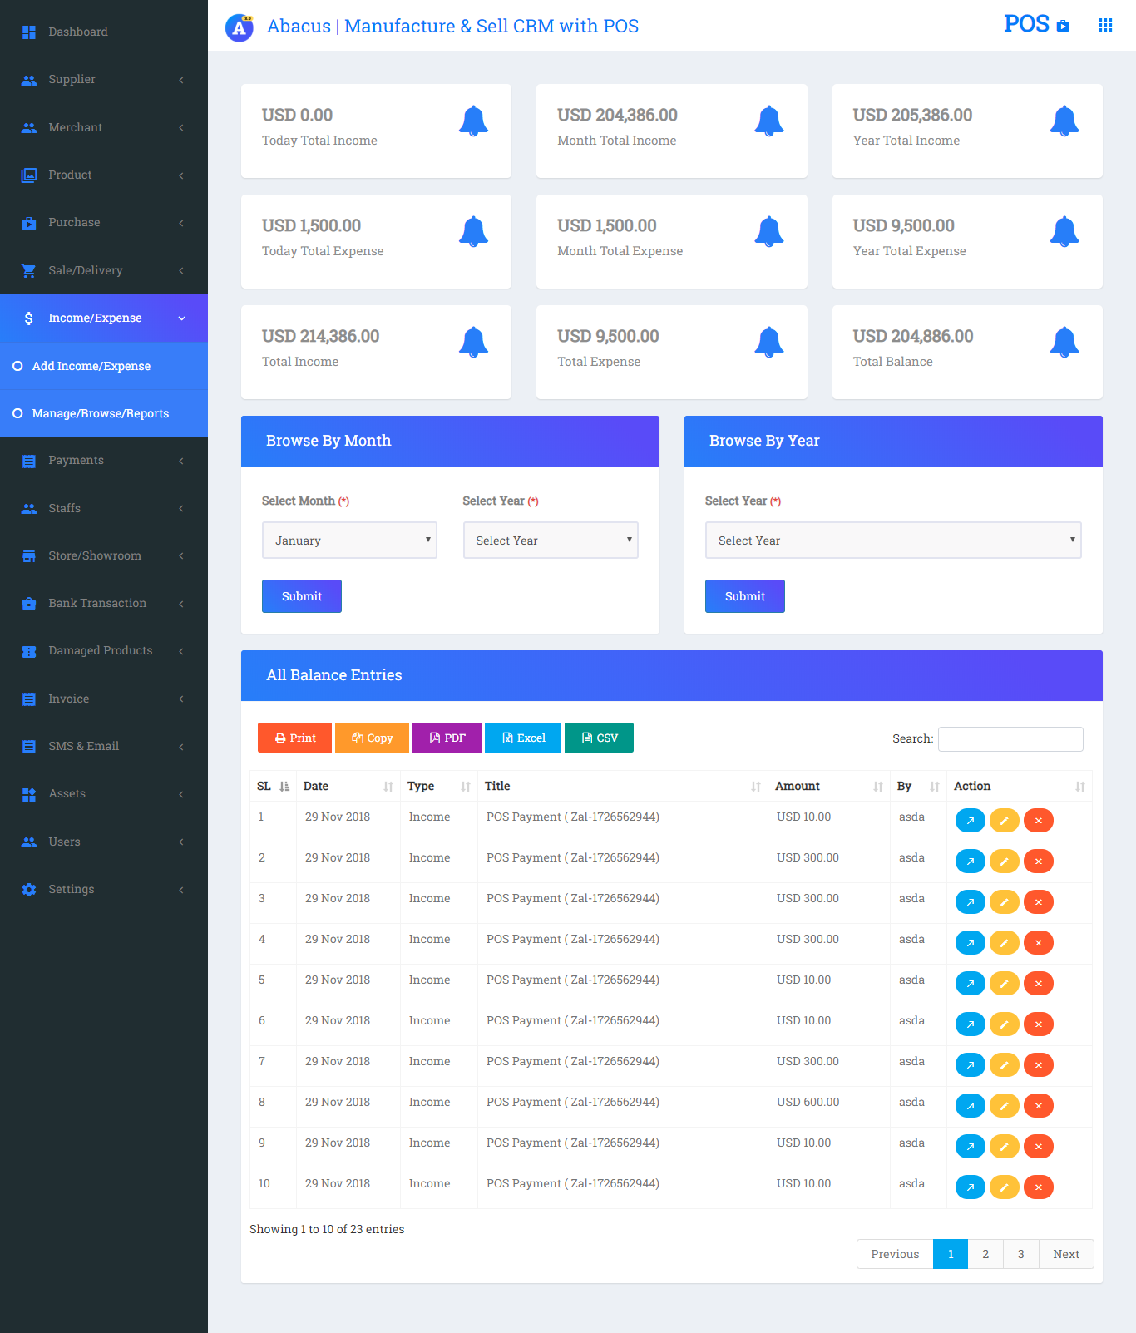Export entries as PDF
Viewport: 1136px width, 1333px height.
click(447, 738)
